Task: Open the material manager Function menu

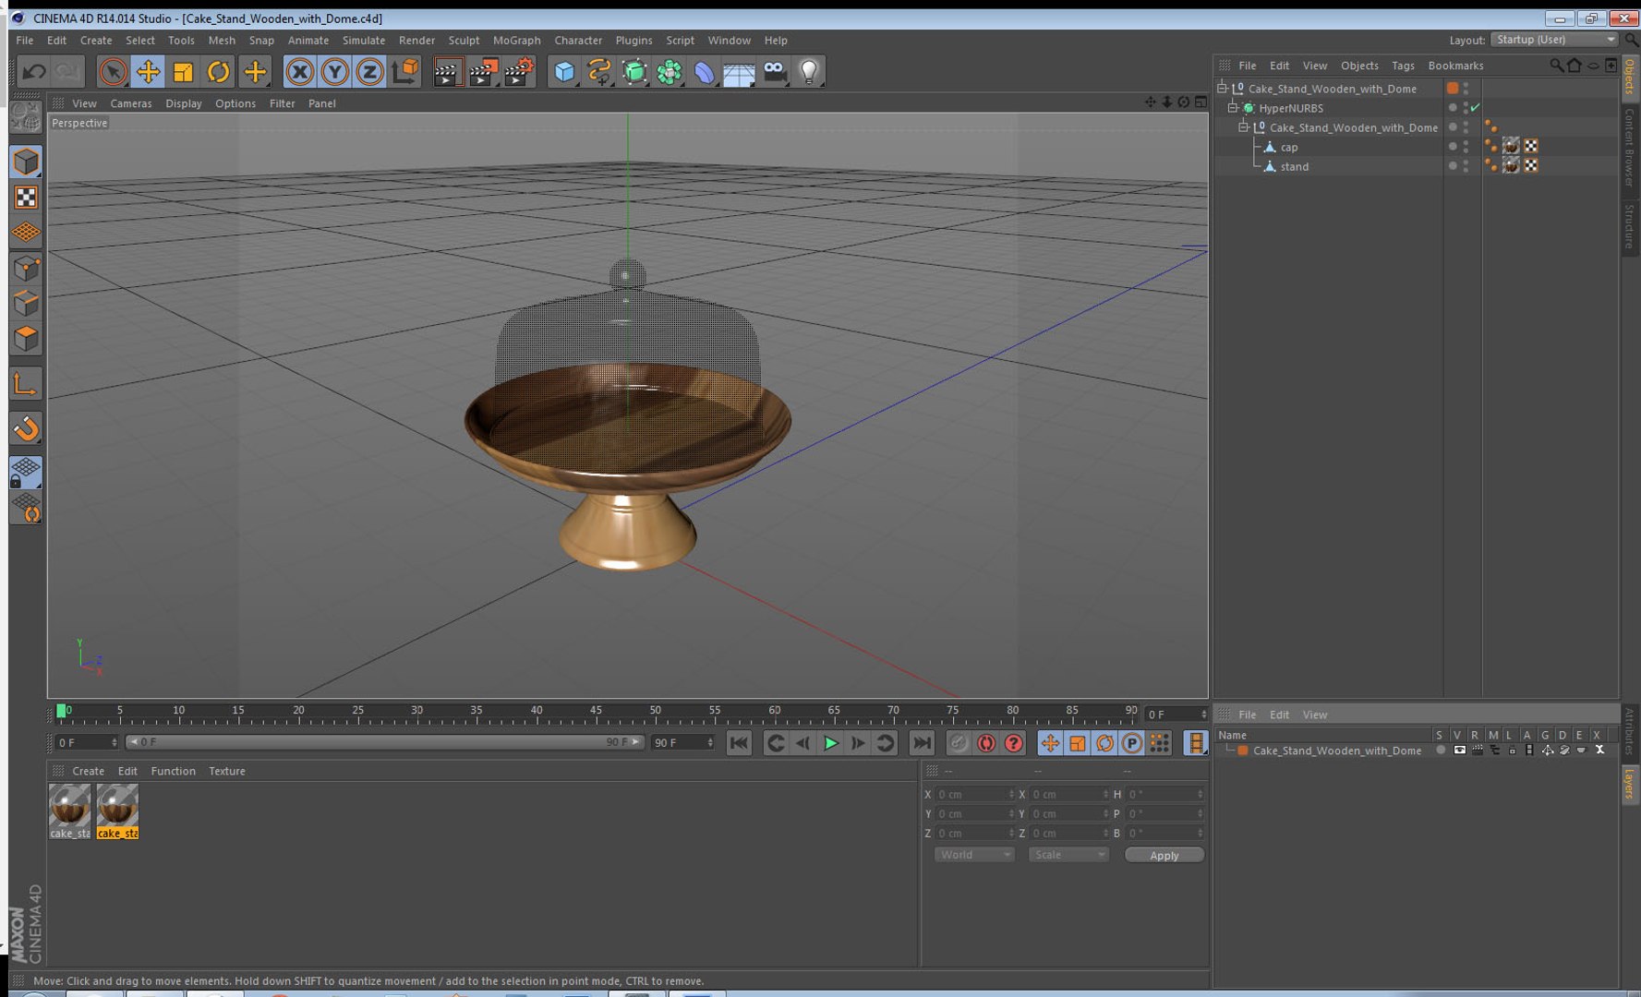Action: 173,771
